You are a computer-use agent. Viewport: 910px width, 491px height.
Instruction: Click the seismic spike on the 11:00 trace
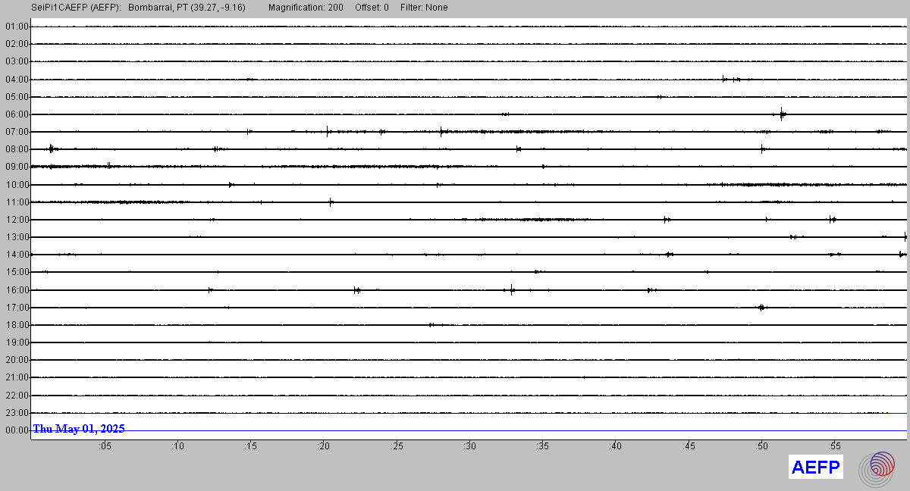pos(331,202)
